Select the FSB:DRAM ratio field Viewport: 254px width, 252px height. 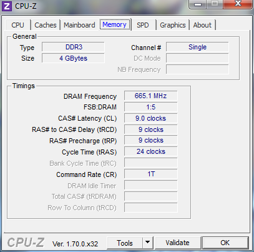click(150, 107)
